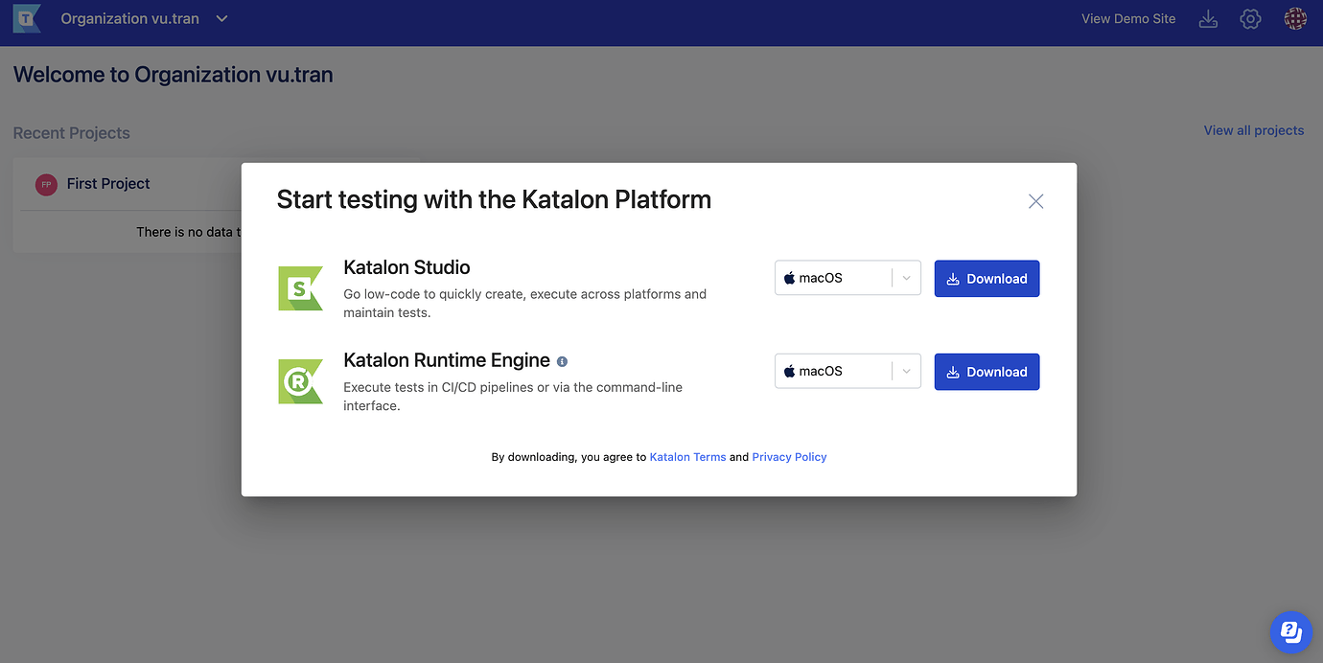
Task: Expand the Organization vu.tran switcher
Action: (221, 18)
